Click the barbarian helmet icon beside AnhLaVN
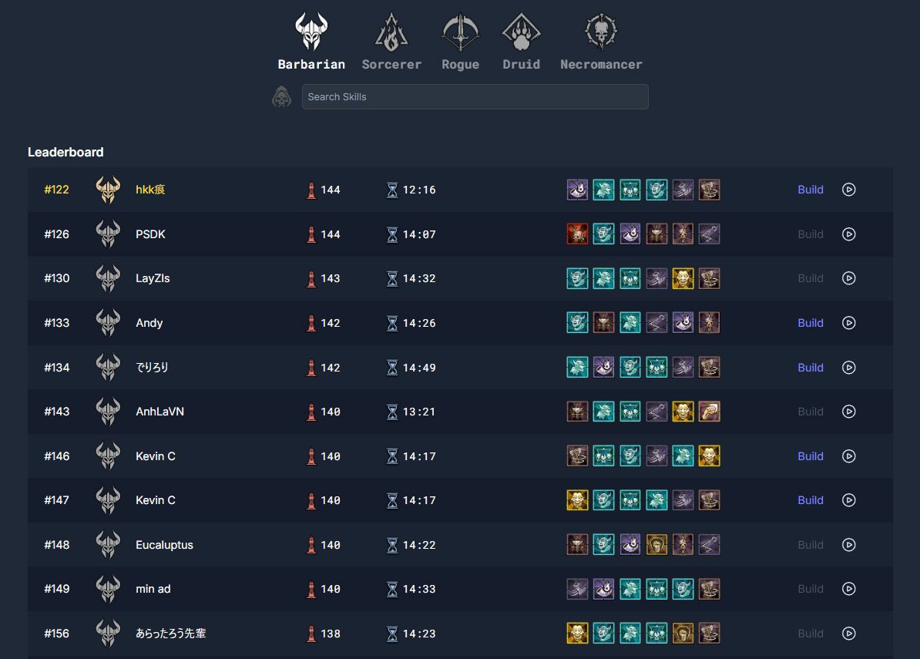The width and height of the screenshot is (920, 659). [x=108, y=412]
